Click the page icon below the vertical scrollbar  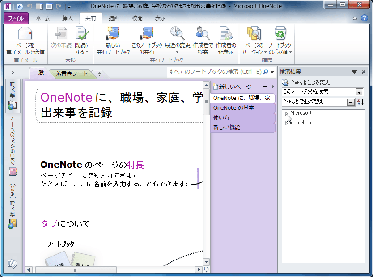coord(206,269)
